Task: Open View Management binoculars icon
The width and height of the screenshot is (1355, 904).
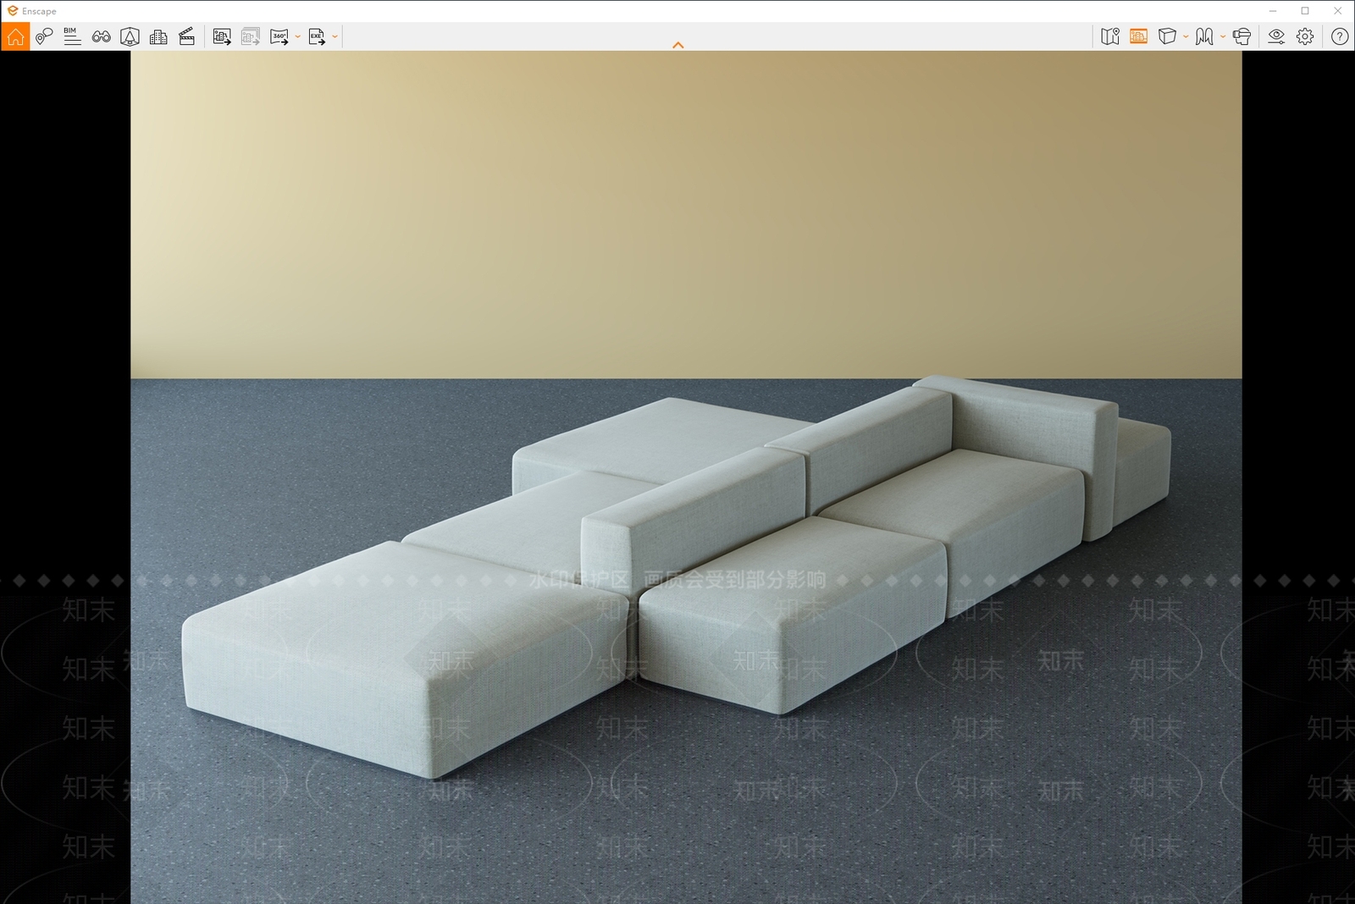Action: click(101, 36)
